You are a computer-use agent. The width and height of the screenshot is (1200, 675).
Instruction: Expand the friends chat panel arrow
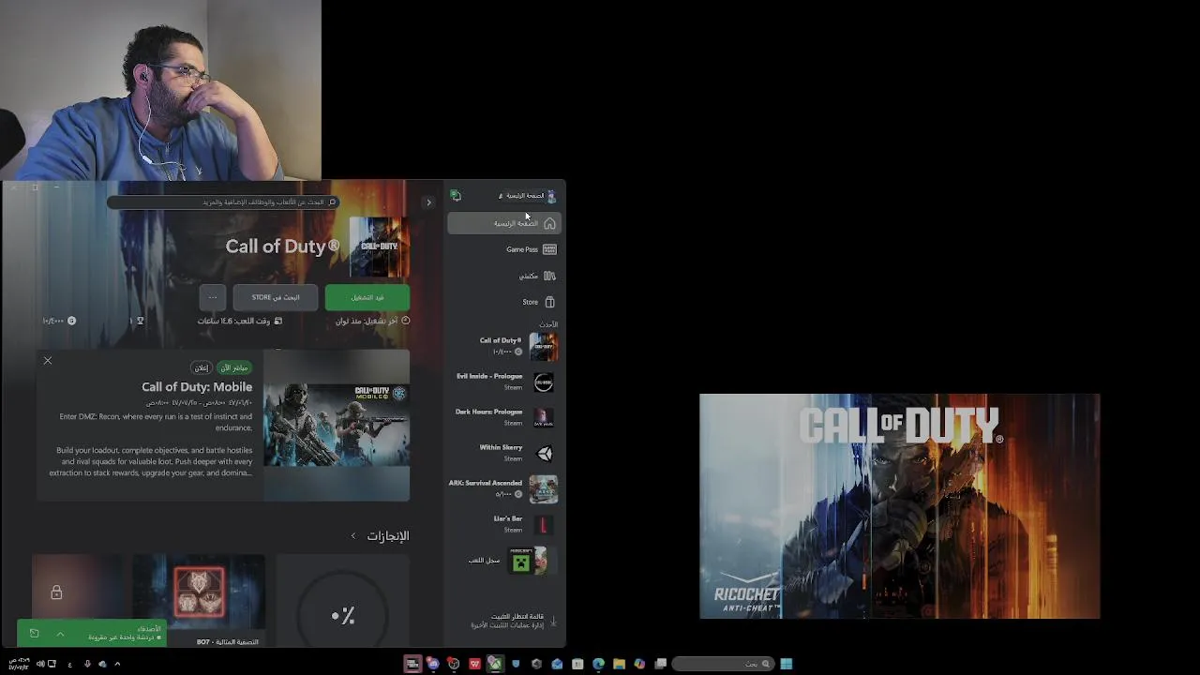tap(60, 635)
